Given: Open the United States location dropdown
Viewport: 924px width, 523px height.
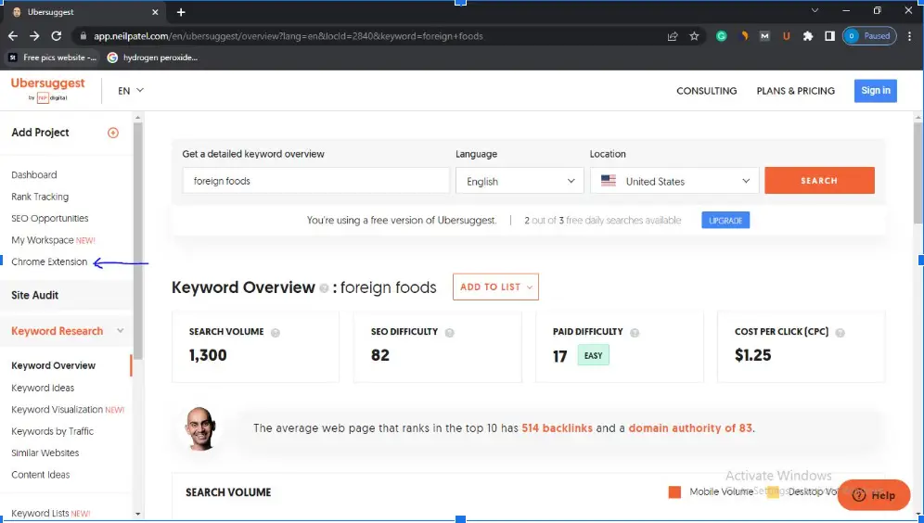Looking at the screenshot, I should 674,181.
